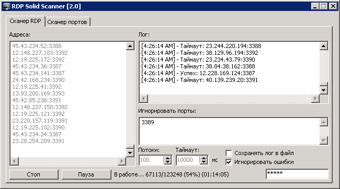Image resolution: width=340 pixels, height=189 pixels.
Task: Click the В работе progress status text
Action: coord(172,174)
